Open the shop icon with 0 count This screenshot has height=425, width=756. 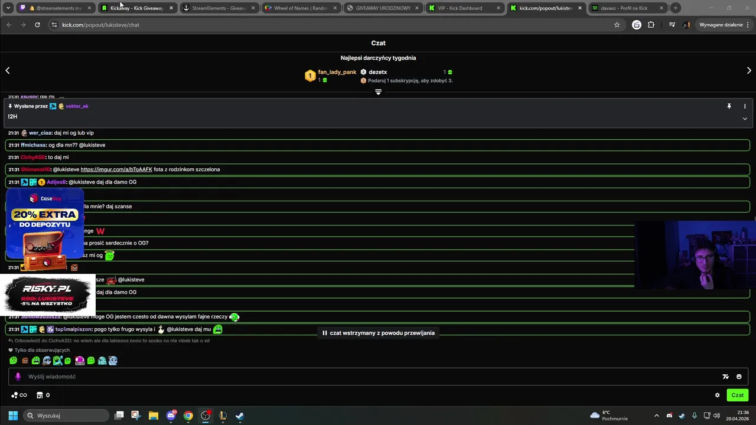(x=43, y=395)
